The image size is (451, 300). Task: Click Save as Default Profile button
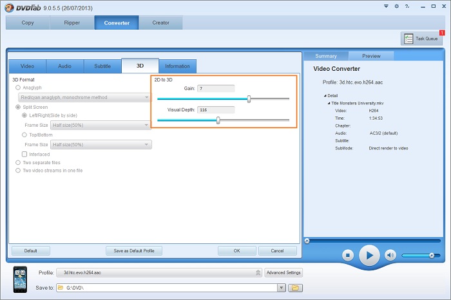[134, 250]
